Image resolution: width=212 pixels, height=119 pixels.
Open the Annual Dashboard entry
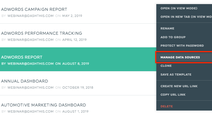pos(25,81)
